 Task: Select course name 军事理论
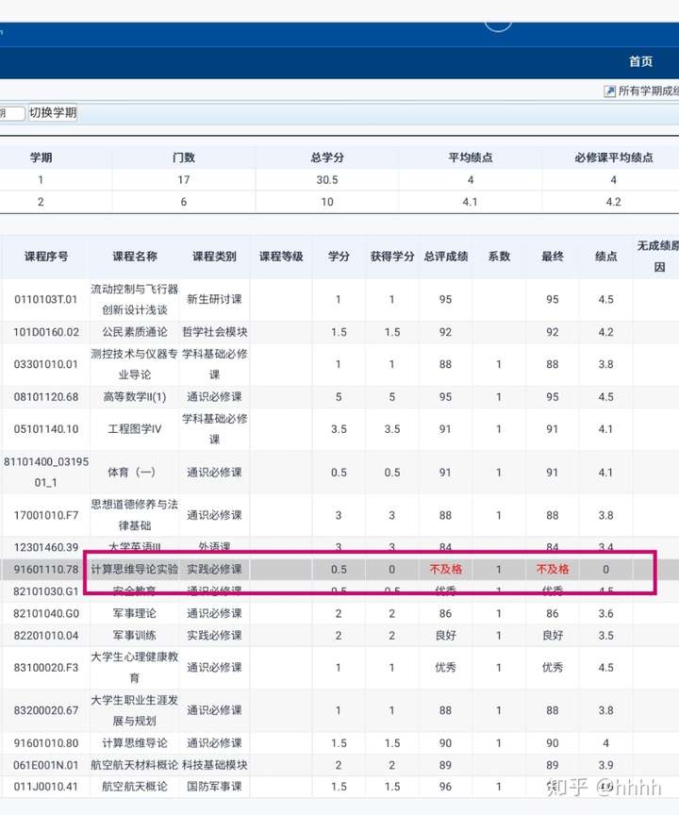(x=135, y=613)
